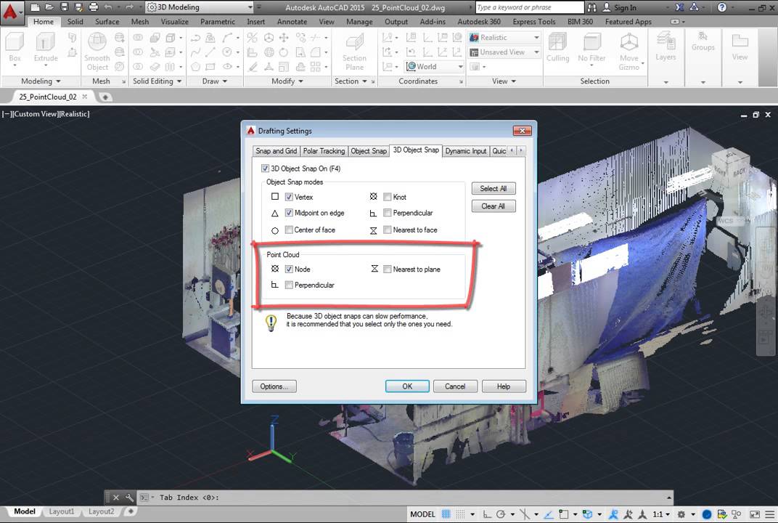
Task: Expand the Draw panel flyout
Action: point(215,81)
